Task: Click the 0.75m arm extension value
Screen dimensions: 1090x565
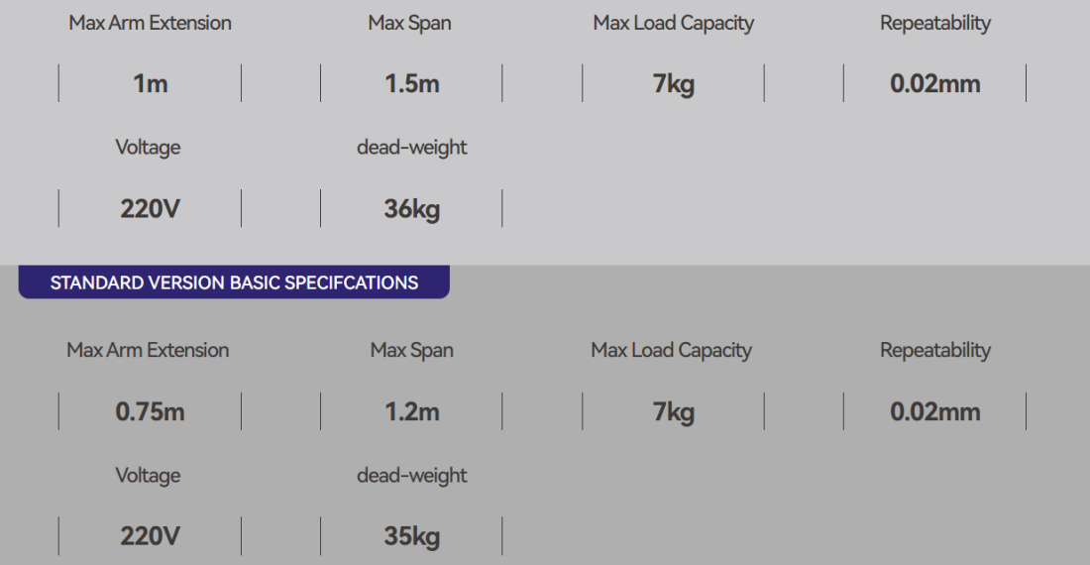Action: (150, 412)
